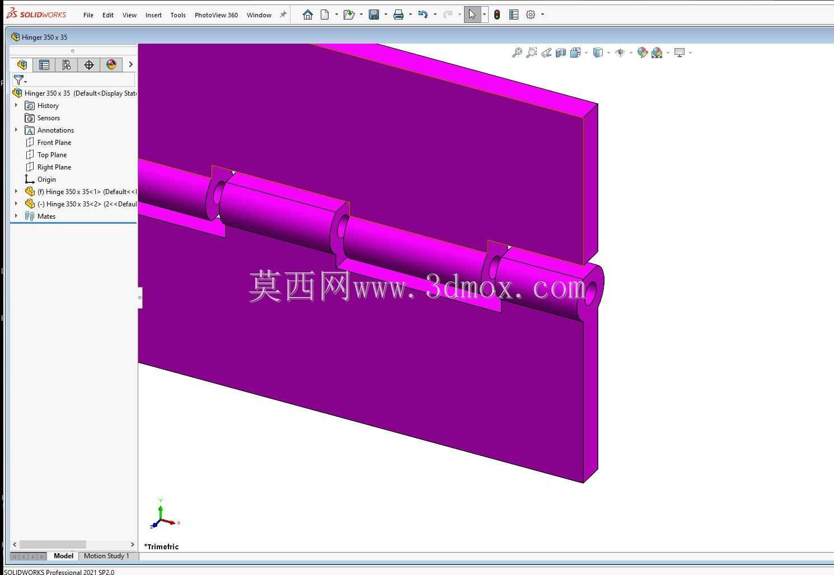Expand the Mates folder
This screenshot has height=575, width=834.
pos(16,216)
